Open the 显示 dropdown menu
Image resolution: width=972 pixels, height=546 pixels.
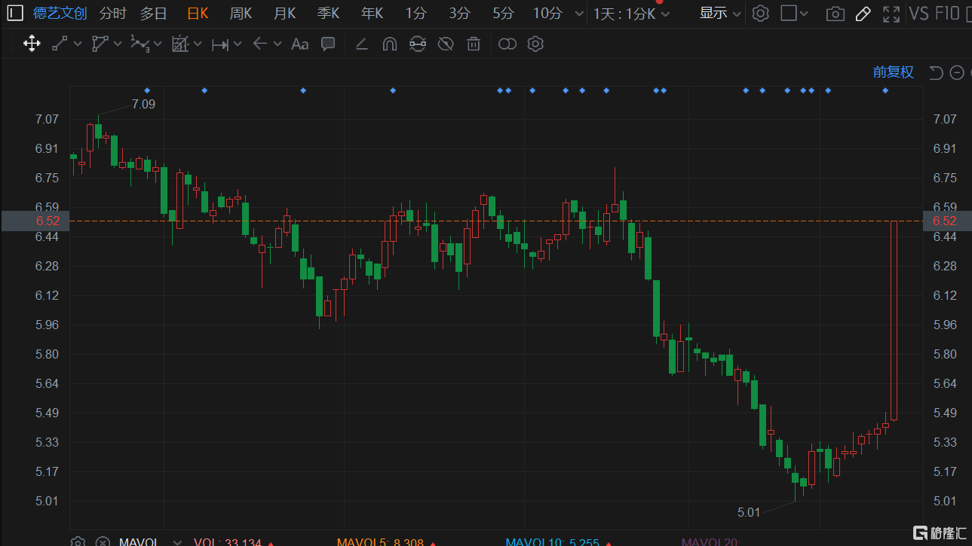pos(720,13)
